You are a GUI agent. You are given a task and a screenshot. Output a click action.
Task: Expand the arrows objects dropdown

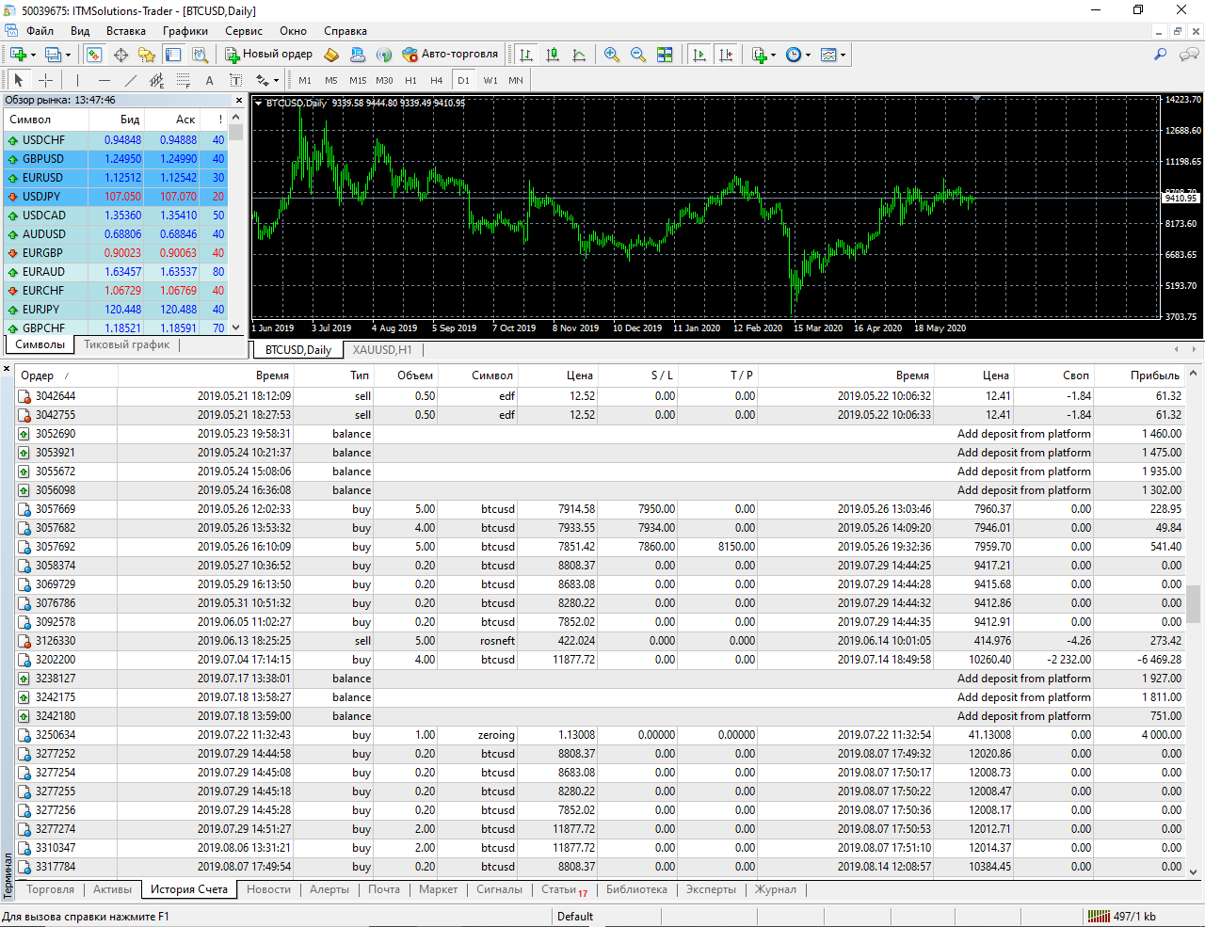coord(276,81)
